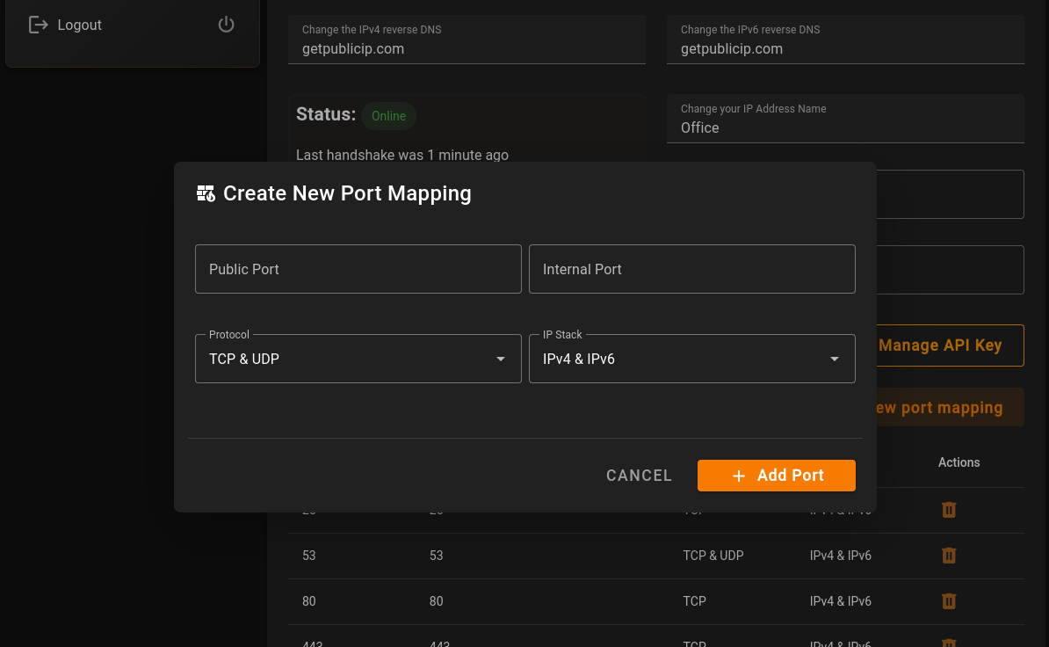Delete the port 53 mapping via trash icon
The image size is (1049, 647).
click(949, 556)
